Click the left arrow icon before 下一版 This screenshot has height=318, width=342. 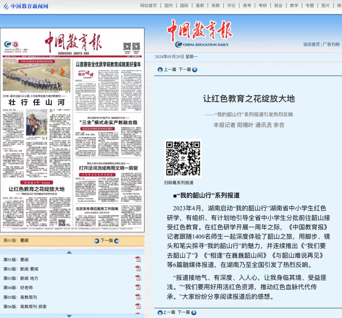(x=97, y=241)
